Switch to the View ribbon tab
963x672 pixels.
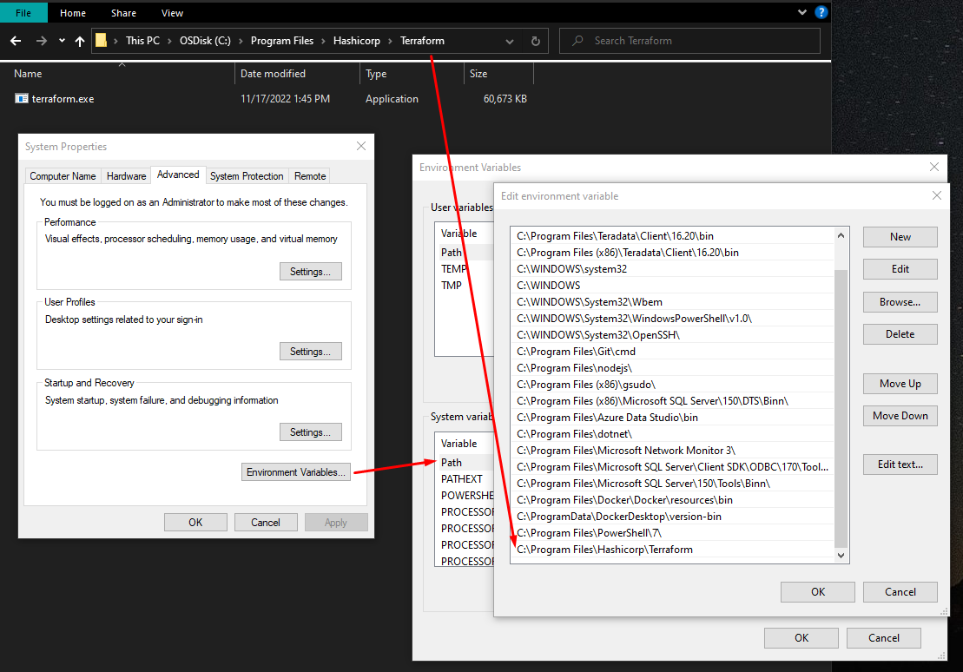pos(172,13)
